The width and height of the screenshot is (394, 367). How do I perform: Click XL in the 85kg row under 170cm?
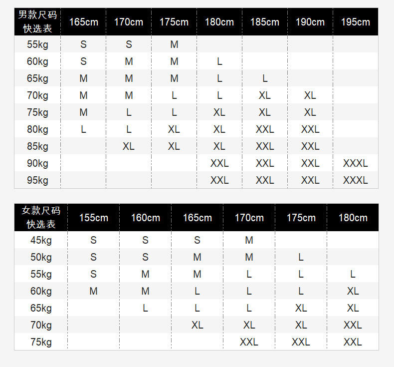point(129,146)
